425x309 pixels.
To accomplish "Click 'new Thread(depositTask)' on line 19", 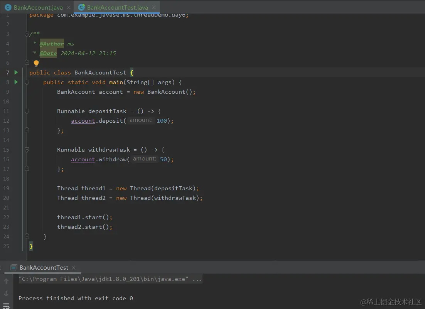I will [x=156, y=188].
